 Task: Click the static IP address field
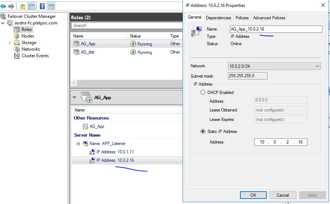pos(281,142)
